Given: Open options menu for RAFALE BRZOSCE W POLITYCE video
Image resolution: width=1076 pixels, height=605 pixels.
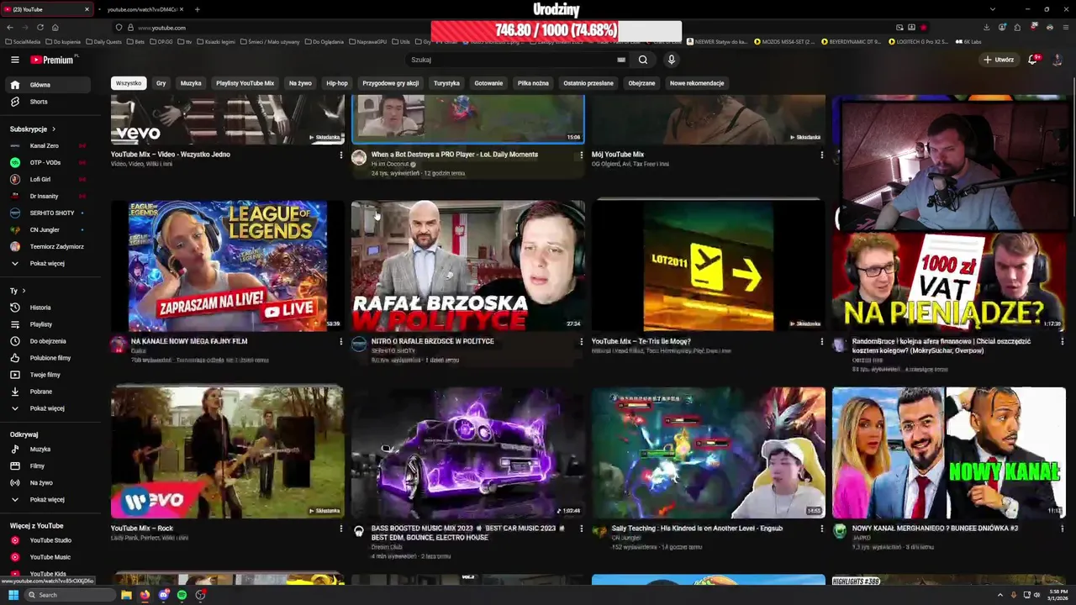Looking at the screenshot, I should tap(581, 342).
